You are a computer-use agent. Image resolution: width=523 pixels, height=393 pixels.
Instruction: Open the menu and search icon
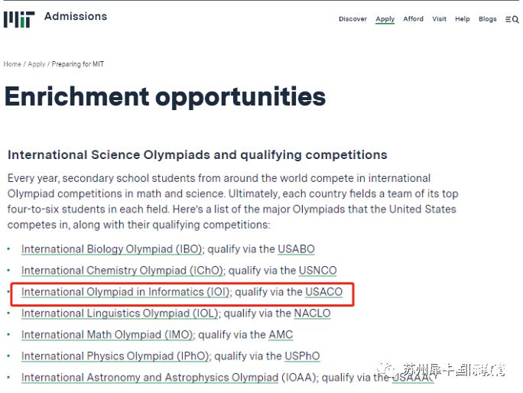(x=512, y=19)
